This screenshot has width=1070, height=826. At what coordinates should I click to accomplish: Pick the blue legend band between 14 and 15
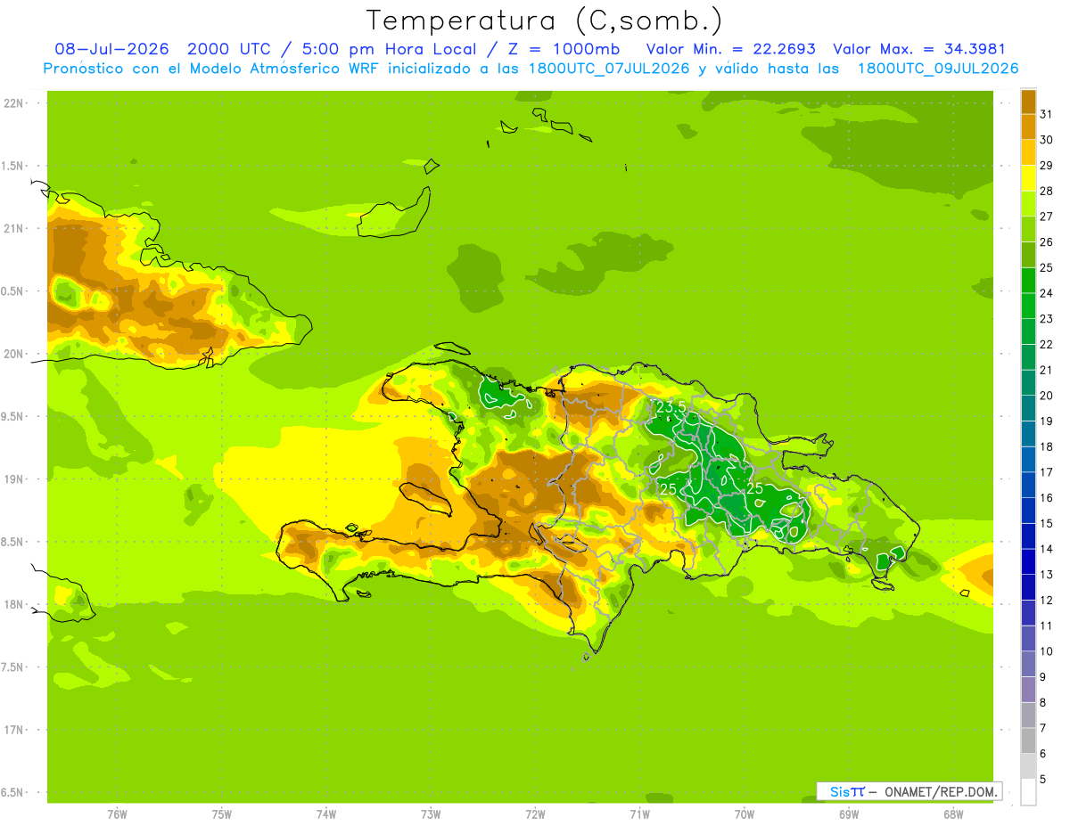tap(1028, 536)
